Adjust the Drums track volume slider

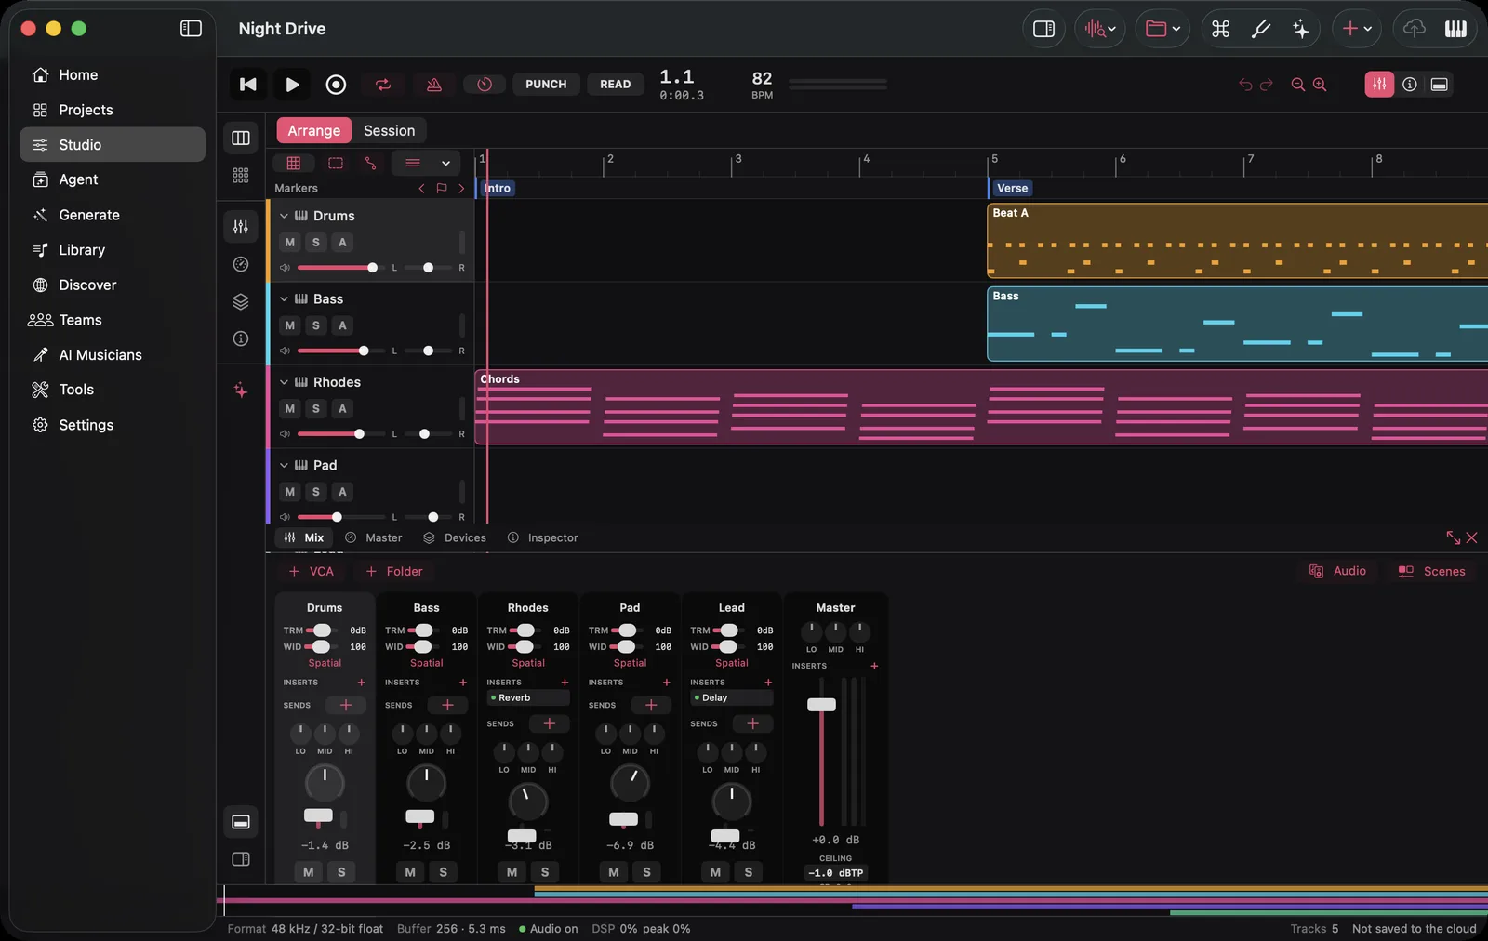340,268
